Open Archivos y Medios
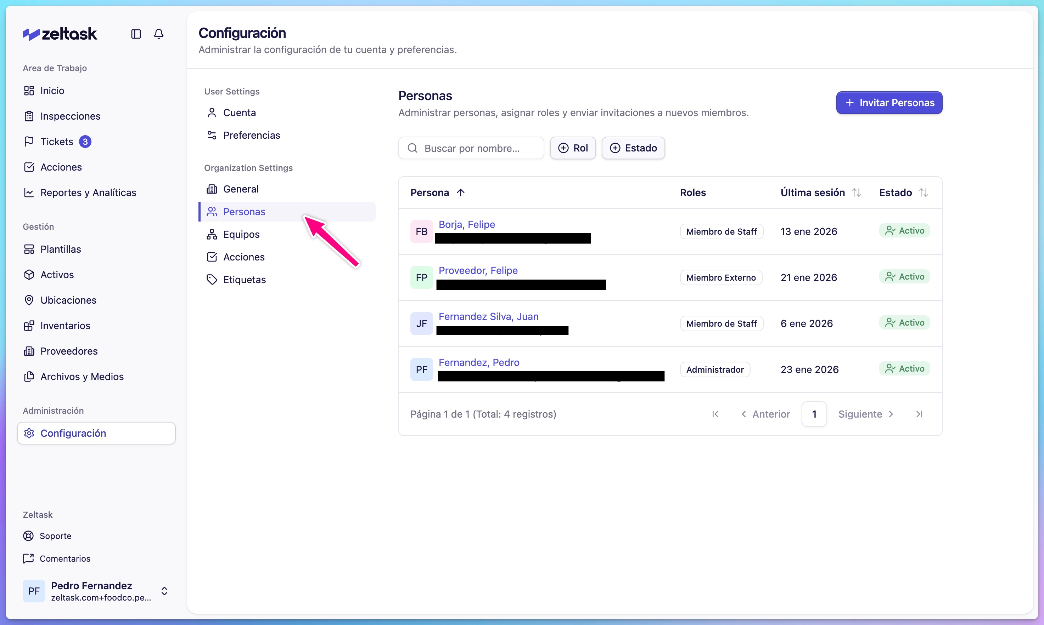Image resolution: width=1044 pixels, height=625 pixels. coord(82,377)
